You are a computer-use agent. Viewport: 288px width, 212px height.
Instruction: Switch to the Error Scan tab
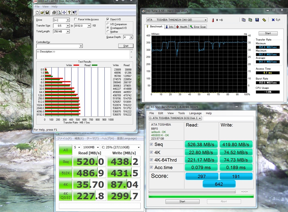pyautogui.click(x=198, y=27)
